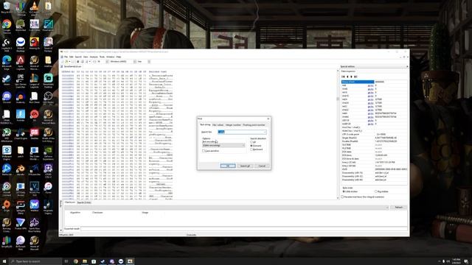This screenshot has height=265, width=472.
Task: Switch to the Floating point number tab
Action: point(254,125)
